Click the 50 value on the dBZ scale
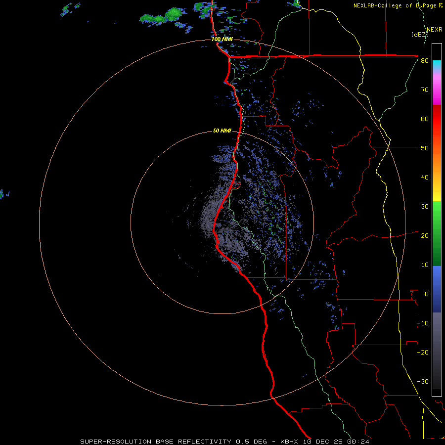The width and height of the screenshot is (445, 445). click(425, 148)
